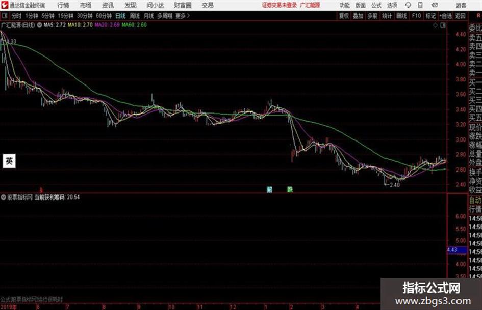The width and height of the screenshot is (482, 310).
Task: Open the 发现 menu
Action: point(131,5)
